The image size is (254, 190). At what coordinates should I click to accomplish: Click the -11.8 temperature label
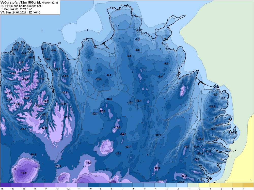click(x=20, y=62)
